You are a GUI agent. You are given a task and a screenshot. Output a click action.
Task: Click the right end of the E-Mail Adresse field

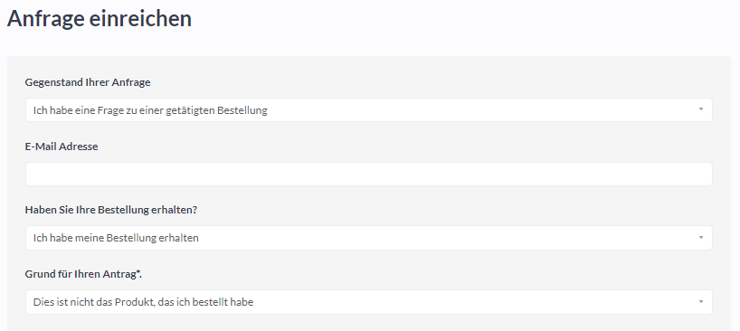703,174
